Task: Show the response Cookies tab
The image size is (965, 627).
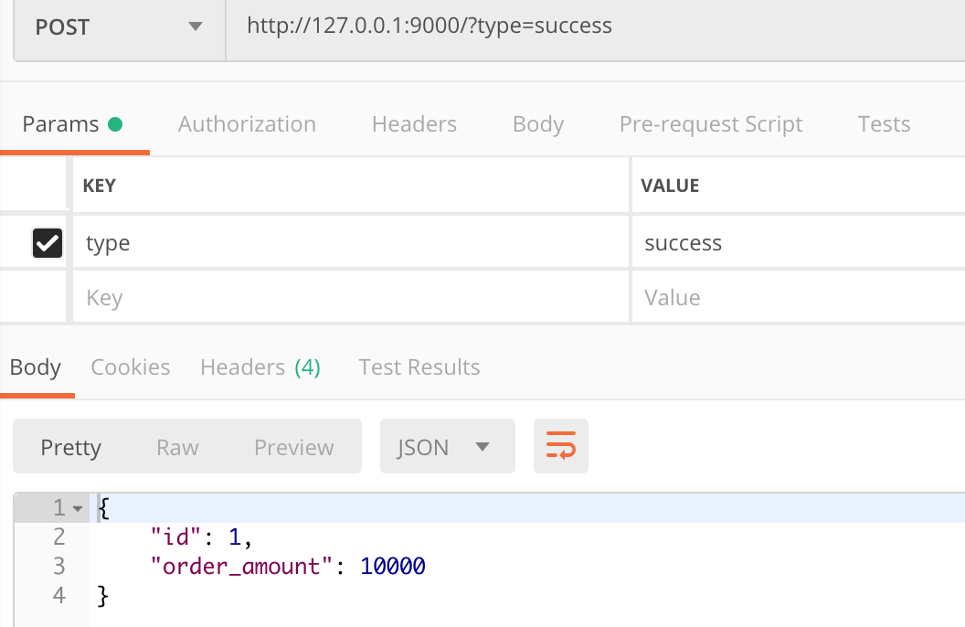Action: click(131, 367)
